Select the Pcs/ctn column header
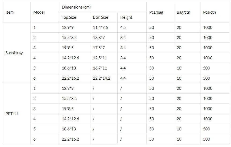 pos(210,12)
